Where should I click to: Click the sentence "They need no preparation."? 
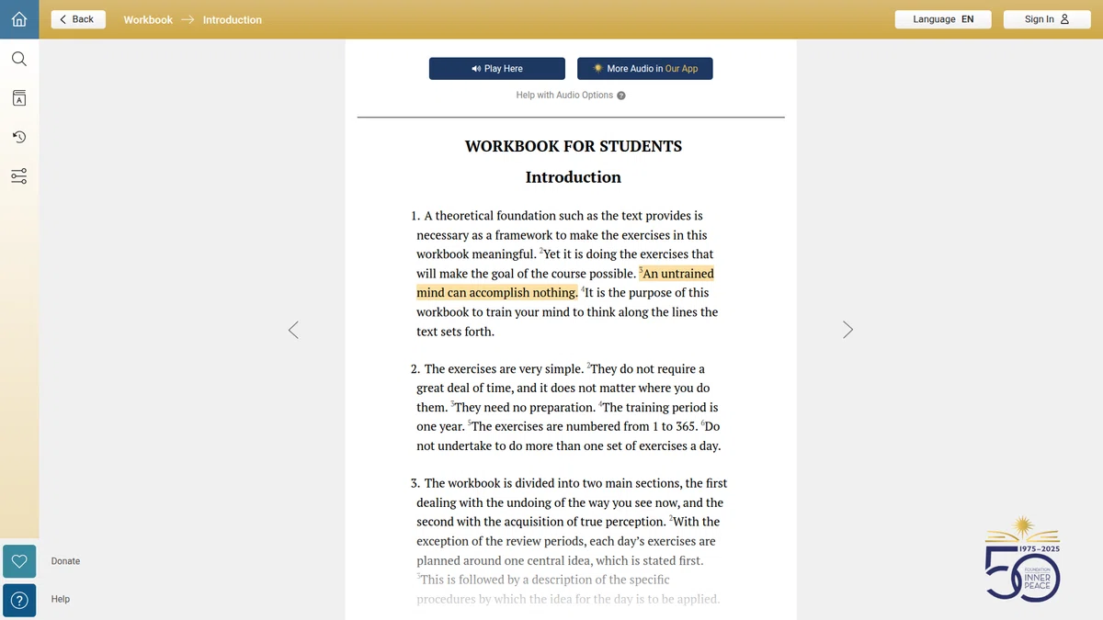(524, 408)
